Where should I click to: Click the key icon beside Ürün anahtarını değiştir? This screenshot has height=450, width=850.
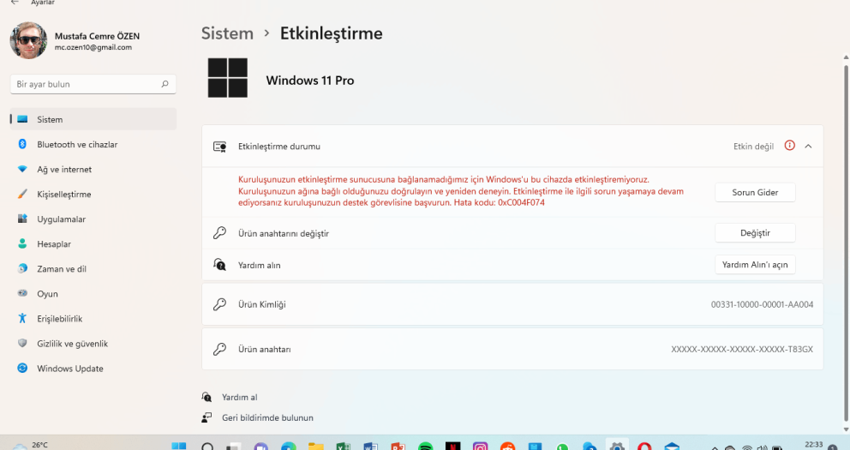click(x=219, y=233)
